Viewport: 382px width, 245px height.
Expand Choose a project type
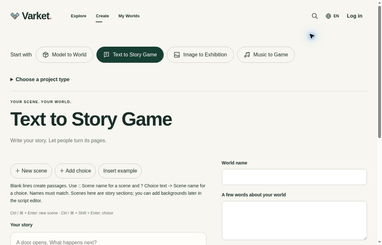point(40,80)
